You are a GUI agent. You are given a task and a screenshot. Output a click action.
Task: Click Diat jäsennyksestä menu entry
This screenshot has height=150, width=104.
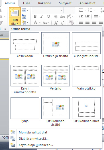coord(56,139)
